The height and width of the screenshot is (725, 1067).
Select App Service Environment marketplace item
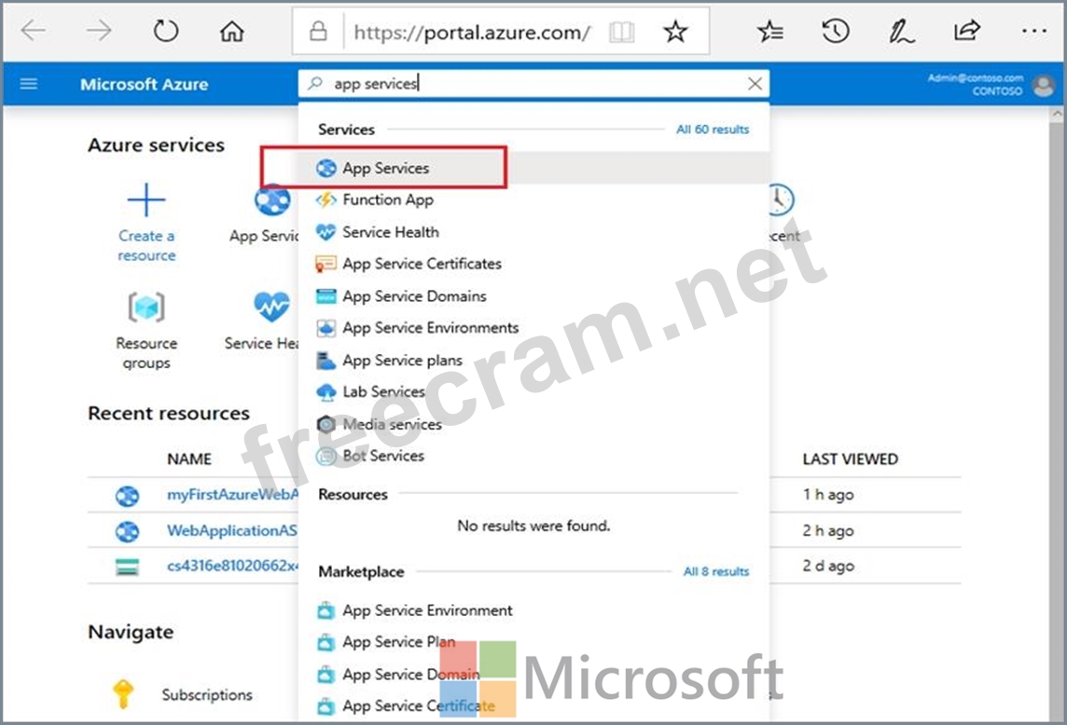tap(427, 610)
